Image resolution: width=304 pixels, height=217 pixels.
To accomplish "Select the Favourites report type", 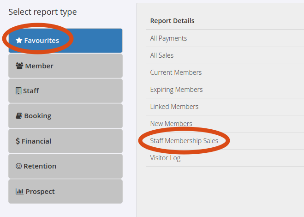I will [66, 41].
